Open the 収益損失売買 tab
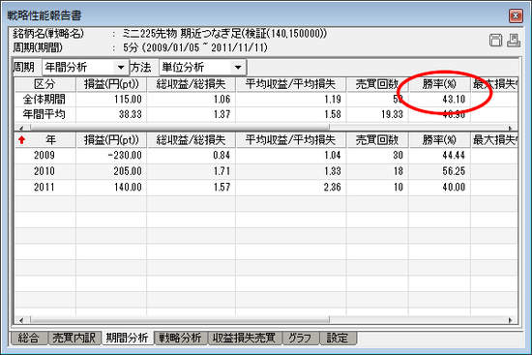 click(244, 338)
